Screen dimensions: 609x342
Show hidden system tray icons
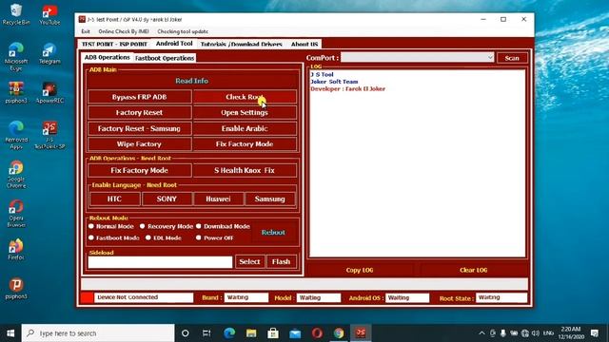coord(481,333)
